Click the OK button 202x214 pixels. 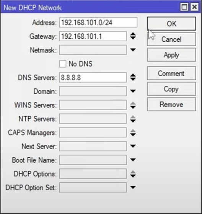(171, 24)
